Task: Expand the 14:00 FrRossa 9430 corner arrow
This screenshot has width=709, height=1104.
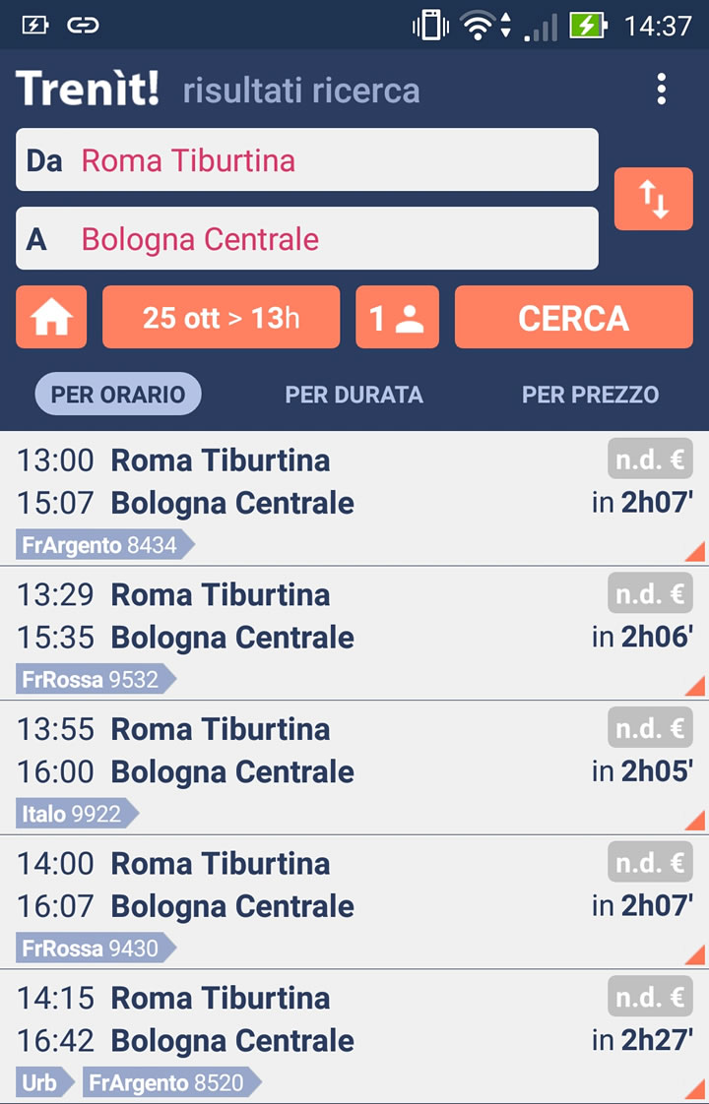Action: 694,954
